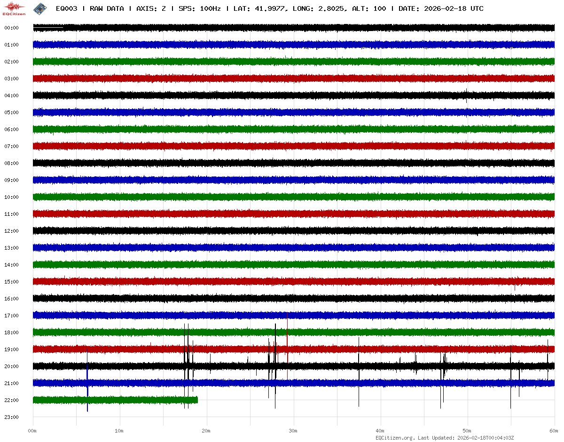564x442 pixels.
Task: Click the 00m minute axis label
Action: [x=32, y=431]
